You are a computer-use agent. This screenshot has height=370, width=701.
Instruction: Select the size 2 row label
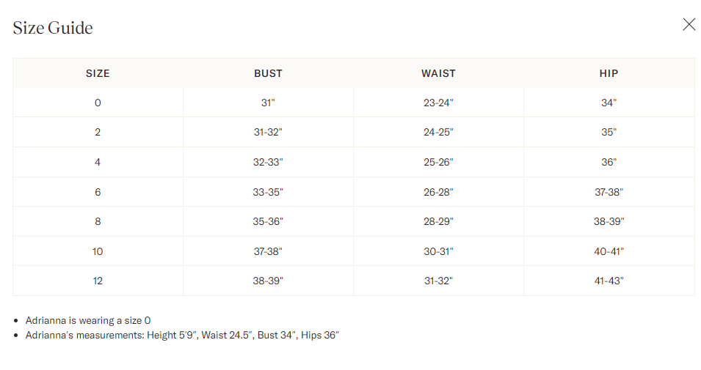click(98, 133)
